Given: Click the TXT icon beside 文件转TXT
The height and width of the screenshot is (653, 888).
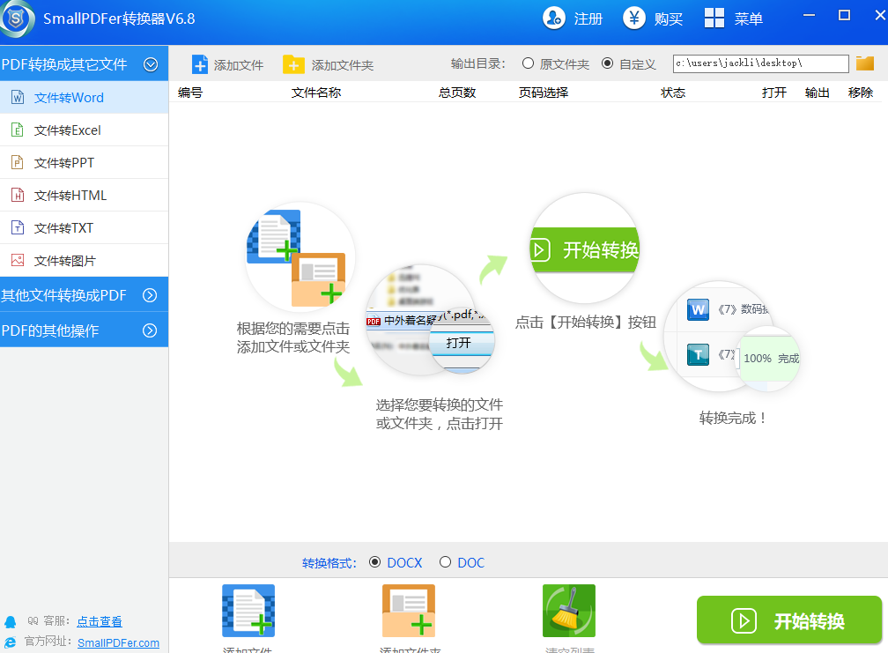Looking at the screenshot, I should click(x=18, y=227).
